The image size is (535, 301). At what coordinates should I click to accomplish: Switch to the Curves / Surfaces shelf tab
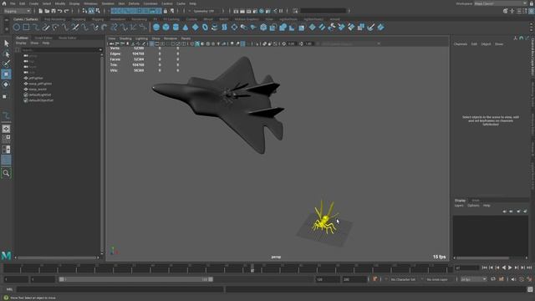[26, 19]
